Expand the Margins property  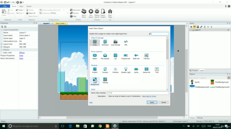tap(1, 47)
